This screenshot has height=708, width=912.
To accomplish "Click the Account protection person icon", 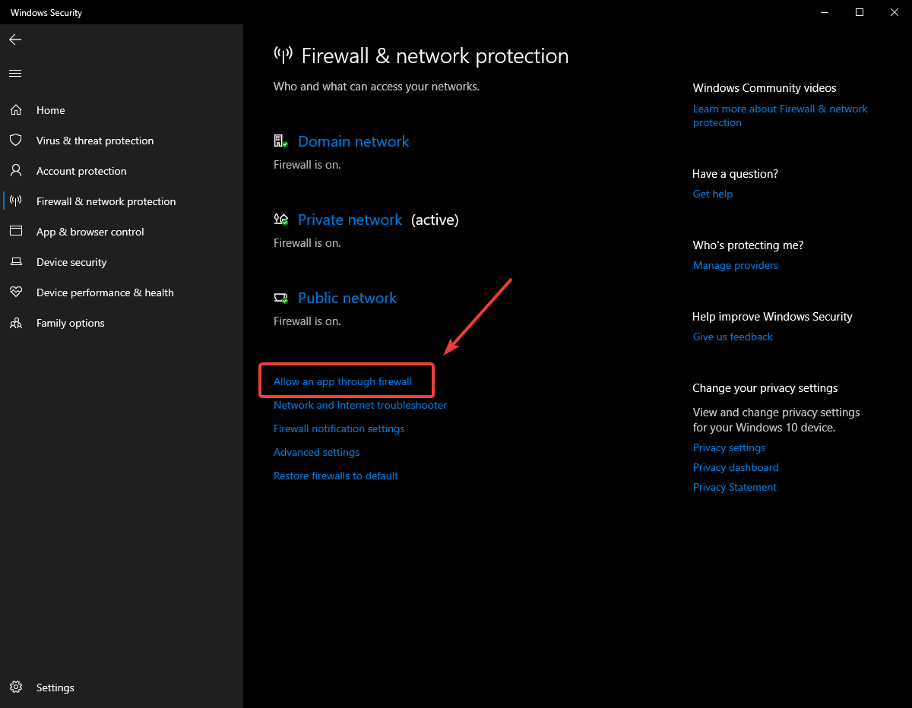I will pyautogui.click(x=16, y=170).
